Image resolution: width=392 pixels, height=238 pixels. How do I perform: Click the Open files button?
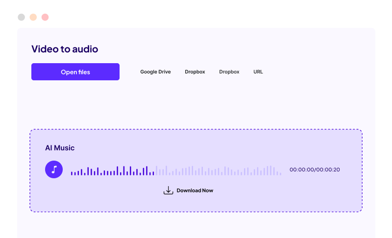75,72
